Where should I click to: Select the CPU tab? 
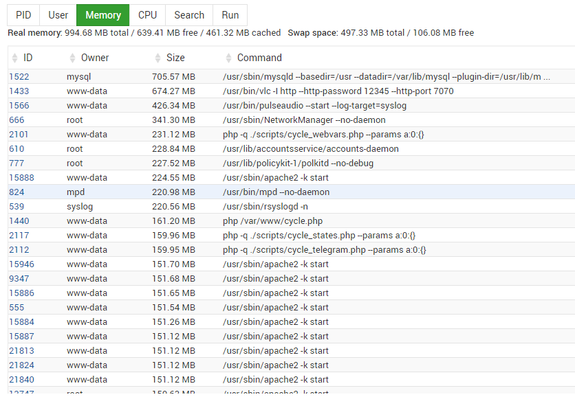click(147, 15)
